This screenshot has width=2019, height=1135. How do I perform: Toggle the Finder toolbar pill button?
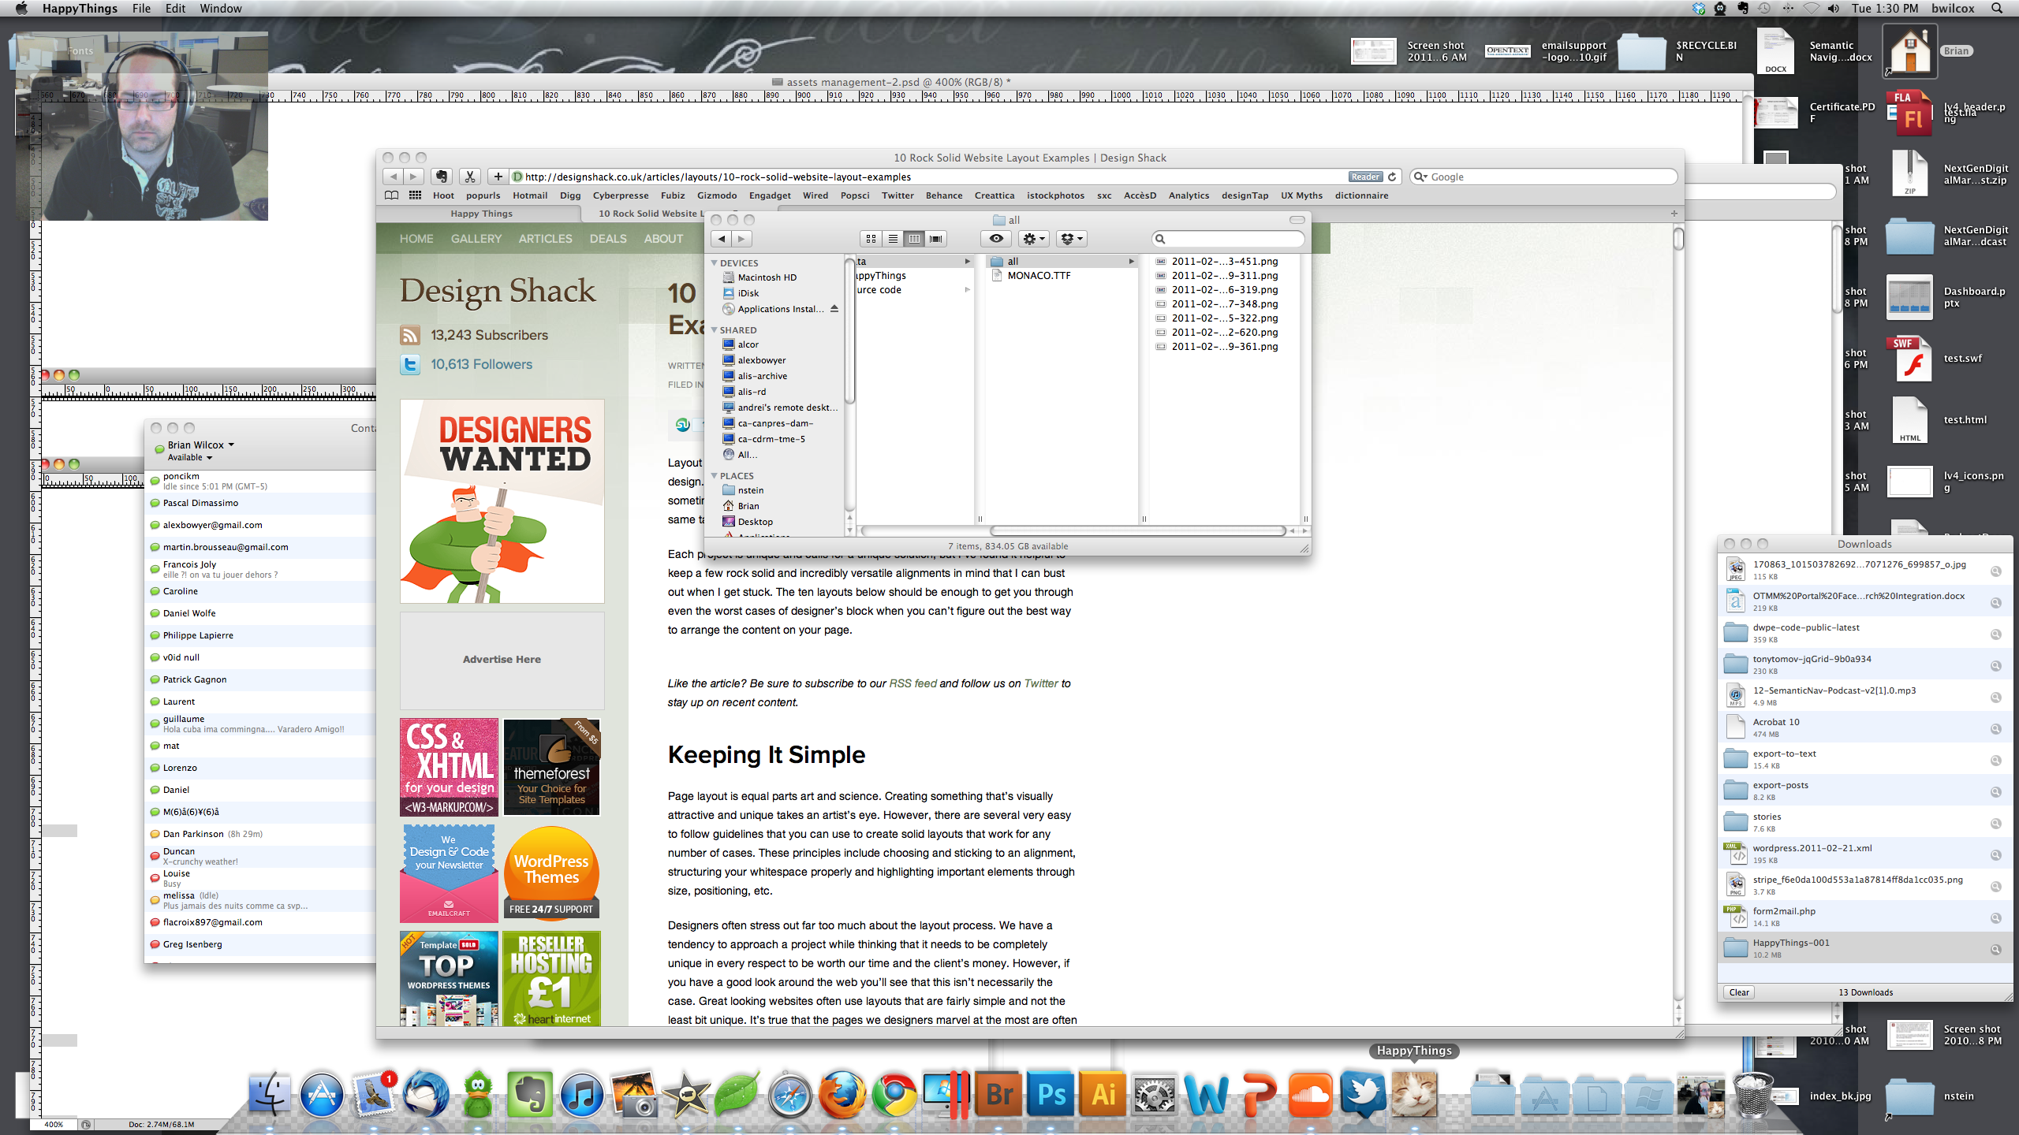point(1297,220)
